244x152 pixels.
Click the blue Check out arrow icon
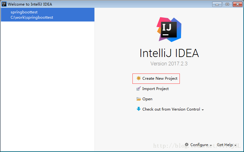(138, 109)
